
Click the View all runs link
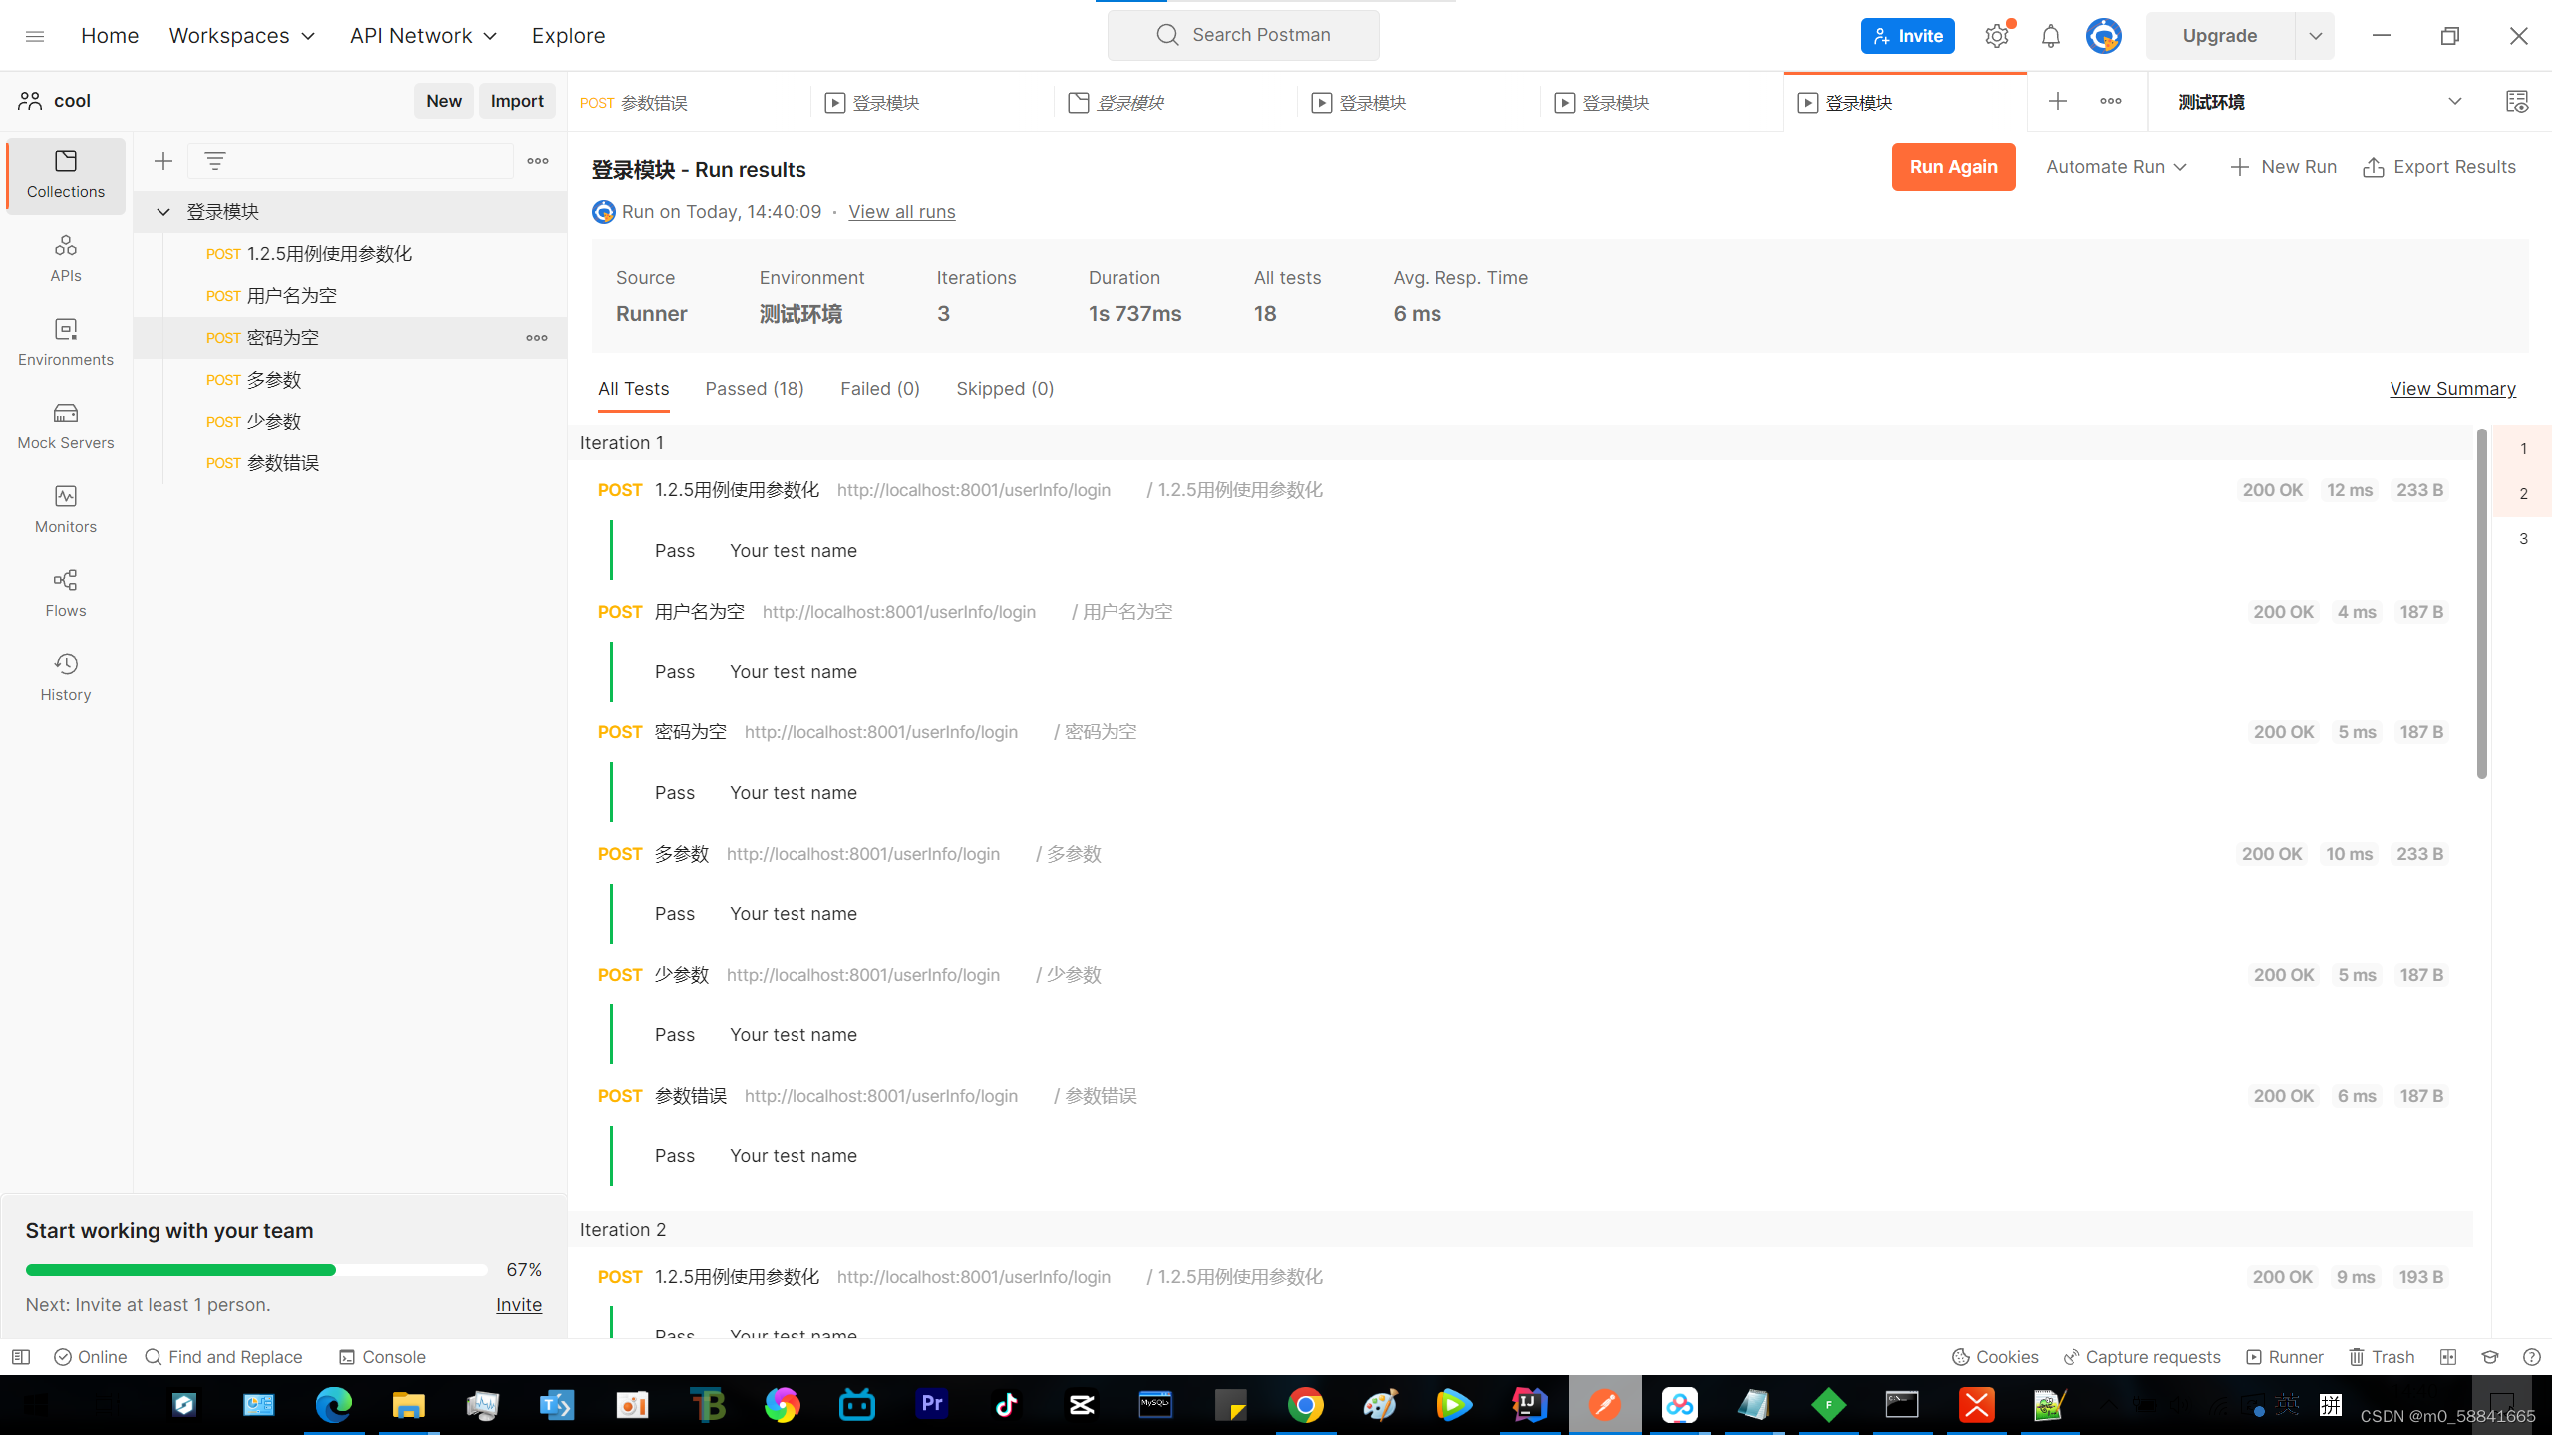(x=901, y=212)
